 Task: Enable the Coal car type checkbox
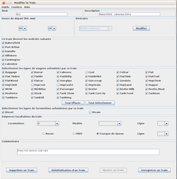click(86, 72)
